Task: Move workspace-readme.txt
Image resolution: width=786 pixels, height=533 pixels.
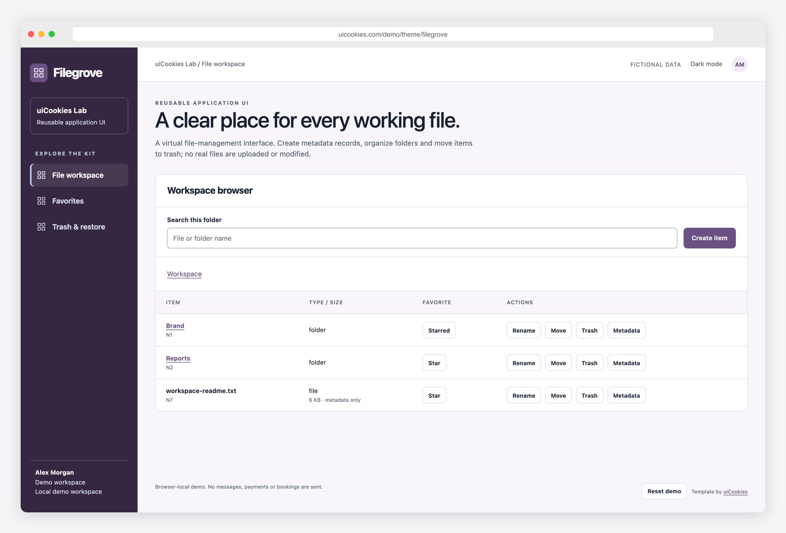Action: tap(558, 395)
